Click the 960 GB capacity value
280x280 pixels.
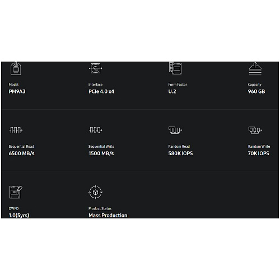tap(256, 92)
